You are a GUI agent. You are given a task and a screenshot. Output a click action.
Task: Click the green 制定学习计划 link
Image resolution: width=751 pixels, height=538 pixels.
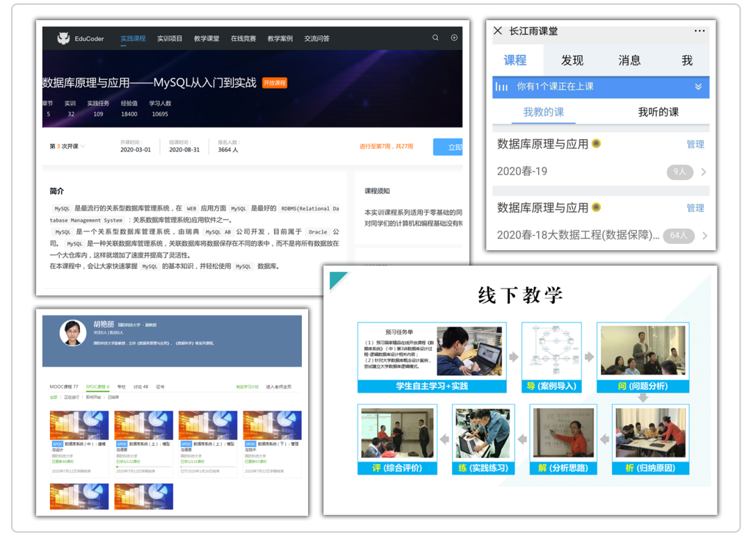(247, 386)
